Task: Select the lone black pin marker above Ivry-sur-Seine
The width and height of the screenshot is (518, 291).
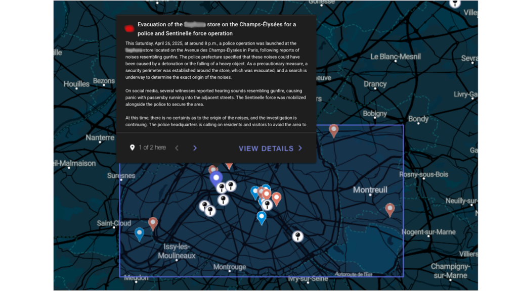Action: 297,236
